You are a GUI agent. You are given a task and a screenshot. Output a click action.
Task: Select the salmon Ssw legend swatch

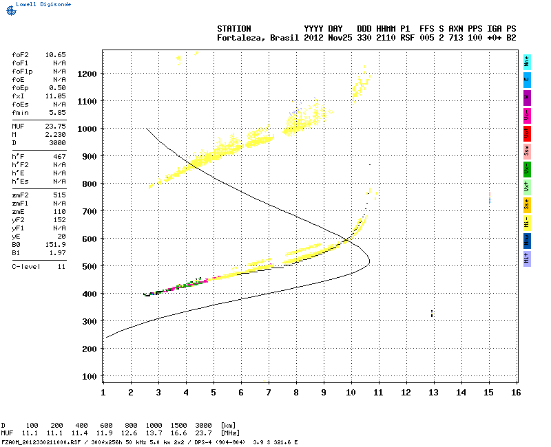pyautogui.click(x=527, y=151)
